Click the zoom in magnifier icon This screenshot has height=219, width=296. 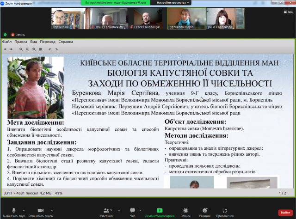(x=27, y=49)
